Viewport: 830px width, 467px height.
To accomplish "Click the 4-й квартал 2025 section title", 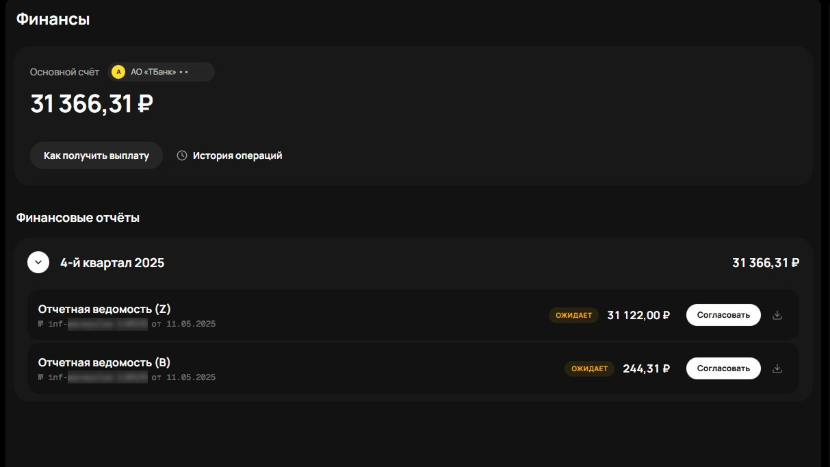I will point(112,262).
